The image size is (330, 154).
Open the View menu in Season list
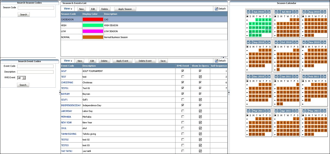point(68,9)
